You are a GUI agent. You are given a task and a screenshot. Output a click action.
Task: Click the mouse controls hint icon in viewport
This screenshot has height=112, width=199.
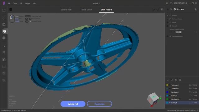click(x=12, y=19)
